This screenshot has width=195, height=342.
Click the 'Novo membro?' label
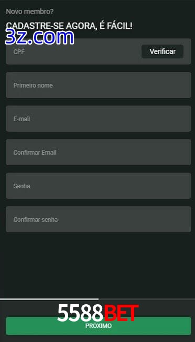30,12
